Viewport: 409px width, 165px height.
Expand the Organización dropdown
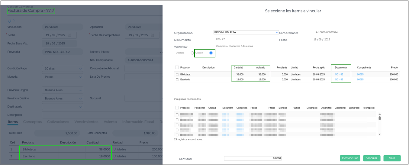click(277, 32)
